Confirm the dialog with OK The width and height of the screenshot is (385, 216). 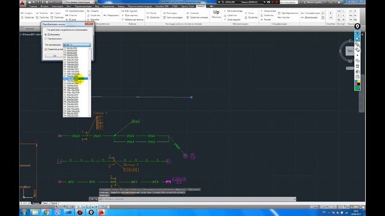54,56
